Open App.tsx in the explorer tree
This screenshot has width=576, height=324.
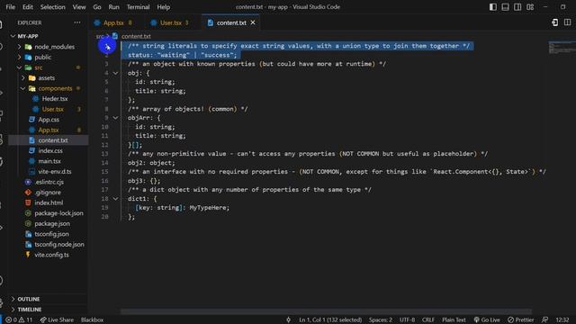[x=49, y=130]
